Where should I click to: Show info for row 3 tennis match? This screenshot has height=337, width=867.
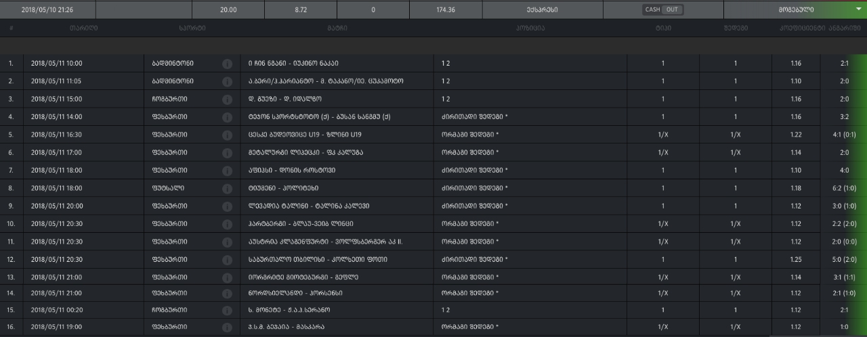click(x=227, y=99)
